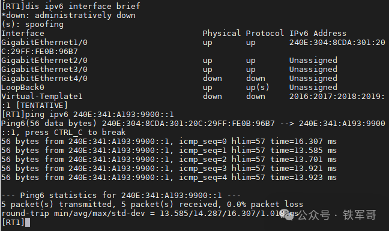Click the GigabitEthernet1/0 interface name
The image size is (389, 231).
(44, 43)
